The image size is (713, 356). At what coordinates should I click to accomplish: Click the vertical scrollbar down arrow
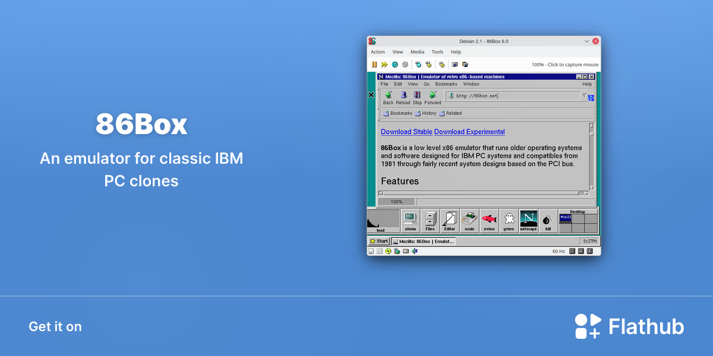pos(592,186)
